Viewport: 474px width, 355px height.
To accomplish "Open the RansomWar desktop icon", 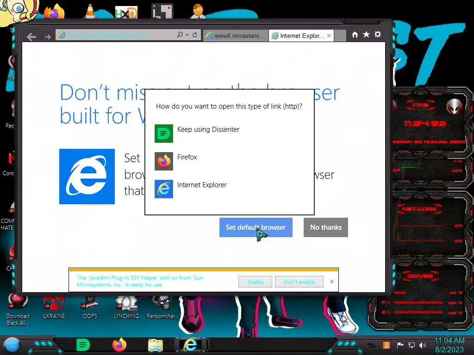I will 162,307.
